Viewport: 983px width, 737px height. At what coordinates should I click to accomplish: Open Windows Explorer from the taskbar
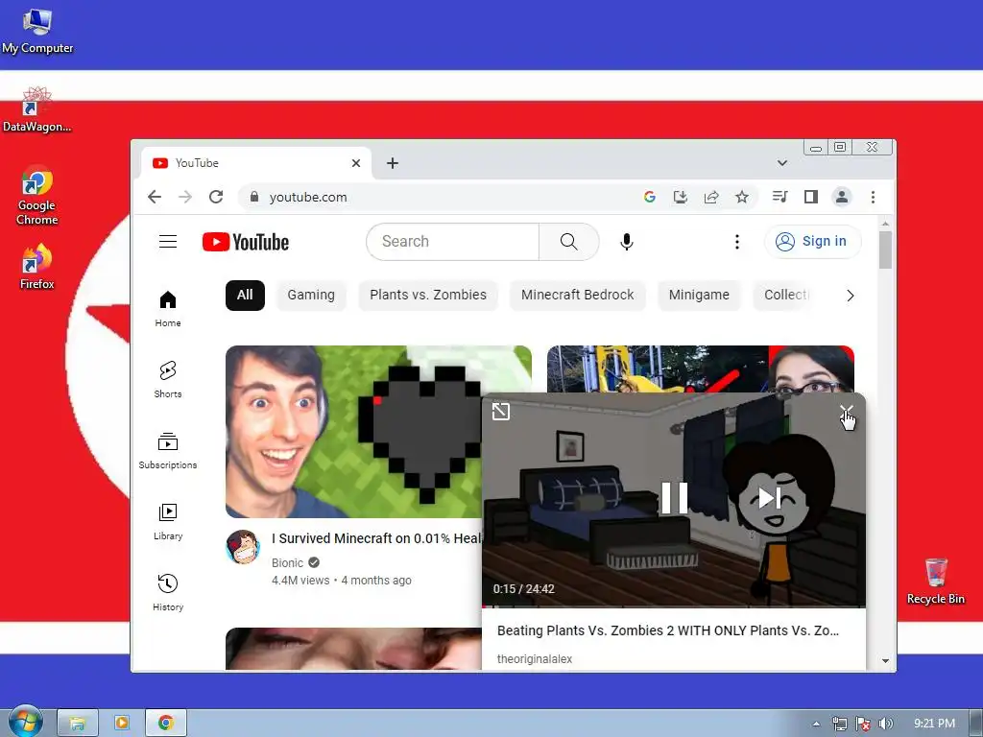coord(77,724)
